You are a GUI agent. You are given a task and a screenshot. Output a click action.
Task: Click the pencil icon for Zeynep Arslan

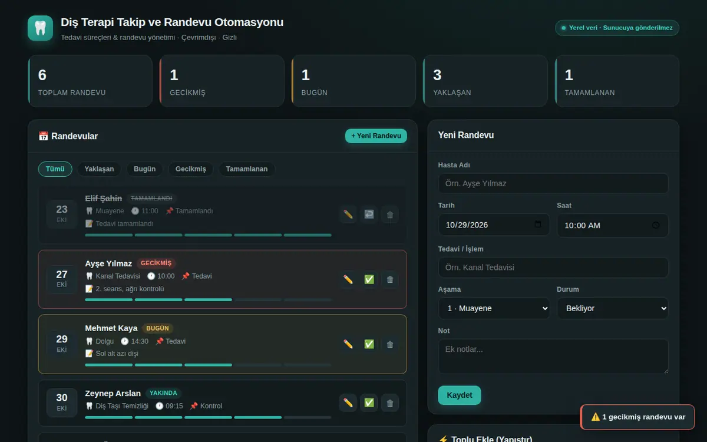coord(348,403)
